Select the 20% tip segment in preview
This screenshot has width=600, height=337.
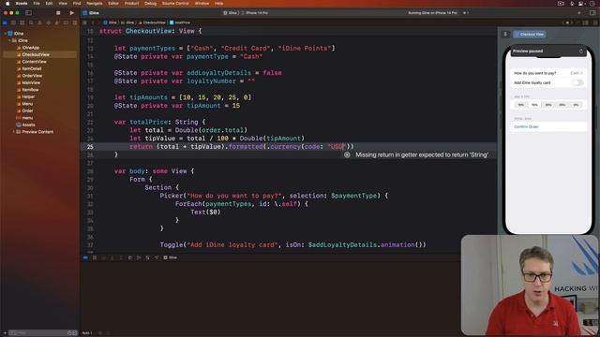[x=548, y=105]
